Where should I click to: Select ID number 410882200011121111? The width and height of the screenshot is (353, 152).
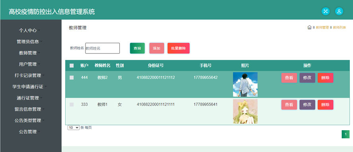pyautogui.click(x=155, y=104)
